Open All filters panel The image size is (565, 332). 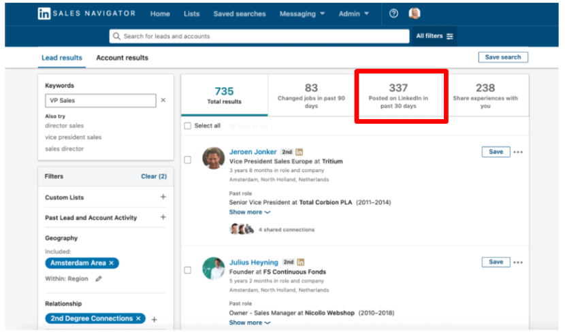(434, 36)
